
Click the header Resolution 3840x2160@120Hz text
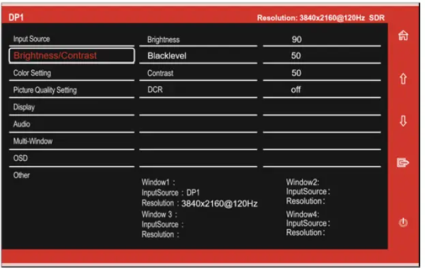[x=310, y=18]
